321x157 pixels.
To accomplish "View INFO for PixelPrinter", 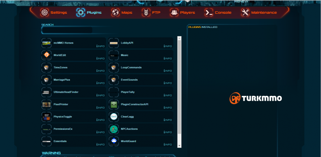I will 100,108.
